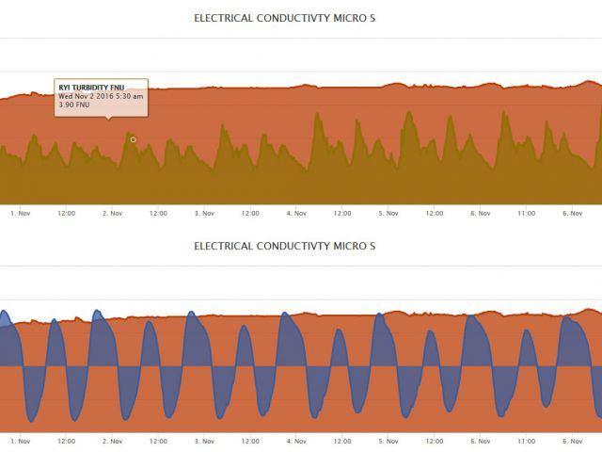The image size is (602, 452).
Task: Click the chart title above the turbidity graph
Action: 284,18
